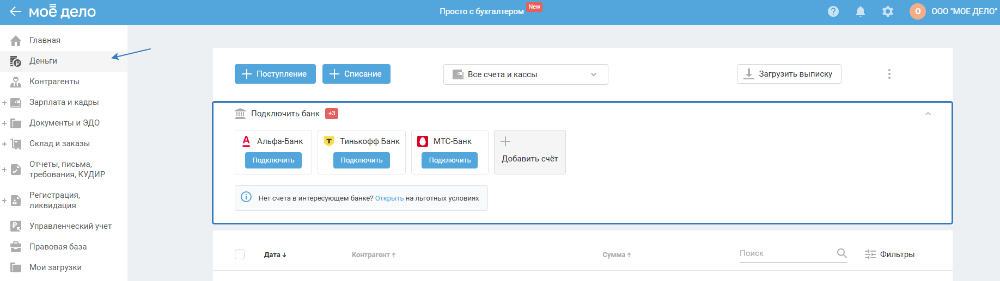Click the "Открыть" link

tap(389, 198)
